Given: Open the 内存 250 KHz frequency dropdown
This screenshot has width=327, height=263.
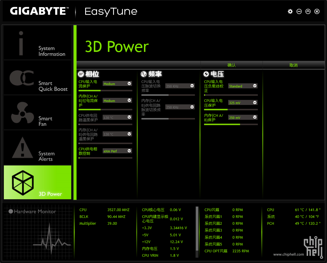Looking at the screenshot, I should pos(180,107).
